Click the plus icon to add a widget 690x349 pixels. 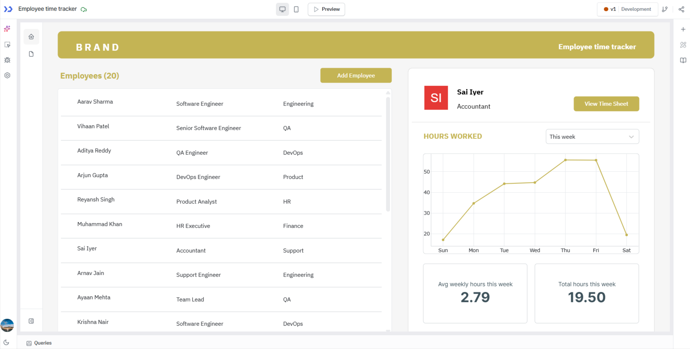pyautogui.click(x=683, y=29)
